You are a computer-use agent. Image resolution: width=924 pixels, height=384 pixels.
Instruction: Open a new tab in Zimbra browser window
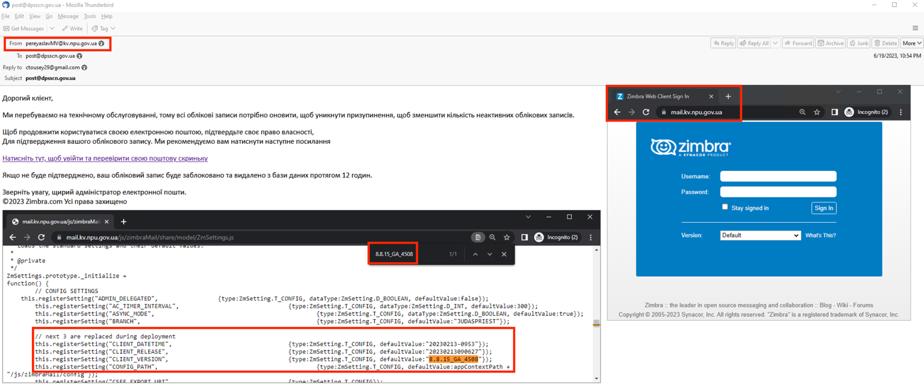tap(728, 96)
